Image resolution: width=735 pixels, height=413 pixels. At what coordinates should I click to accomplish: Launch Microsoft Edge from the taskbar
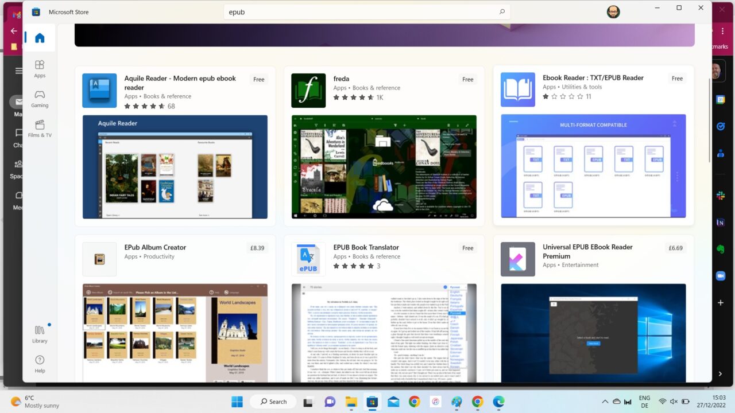coord(498,402)
